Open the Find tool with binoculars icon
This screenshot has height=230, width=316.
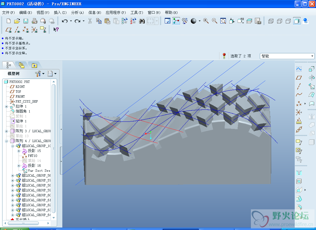(x=142, y=21)
